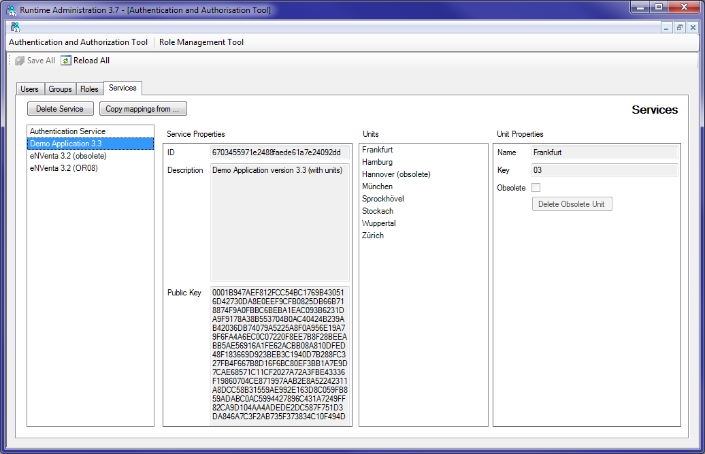Click the child window icon above the menu
705x454 pixels.
[16, 27]
